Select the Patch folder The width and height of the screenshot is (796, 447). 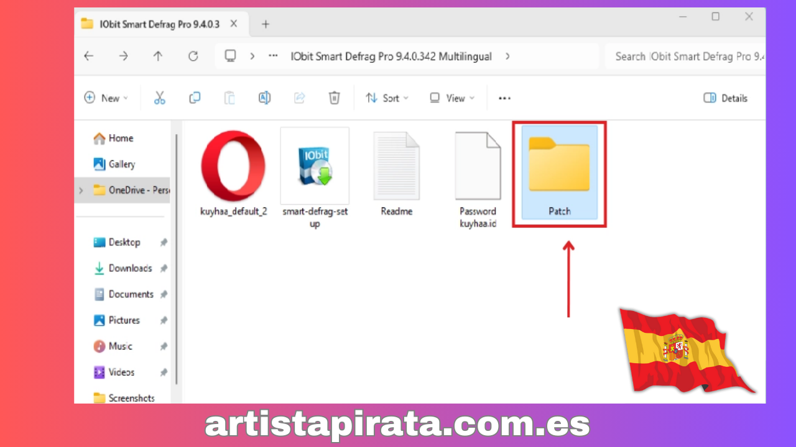coord(559,173)
